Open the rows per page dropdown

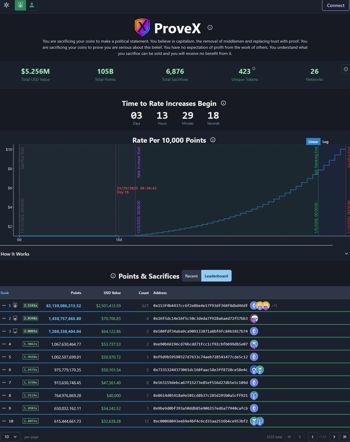click(x=10, y=436)
